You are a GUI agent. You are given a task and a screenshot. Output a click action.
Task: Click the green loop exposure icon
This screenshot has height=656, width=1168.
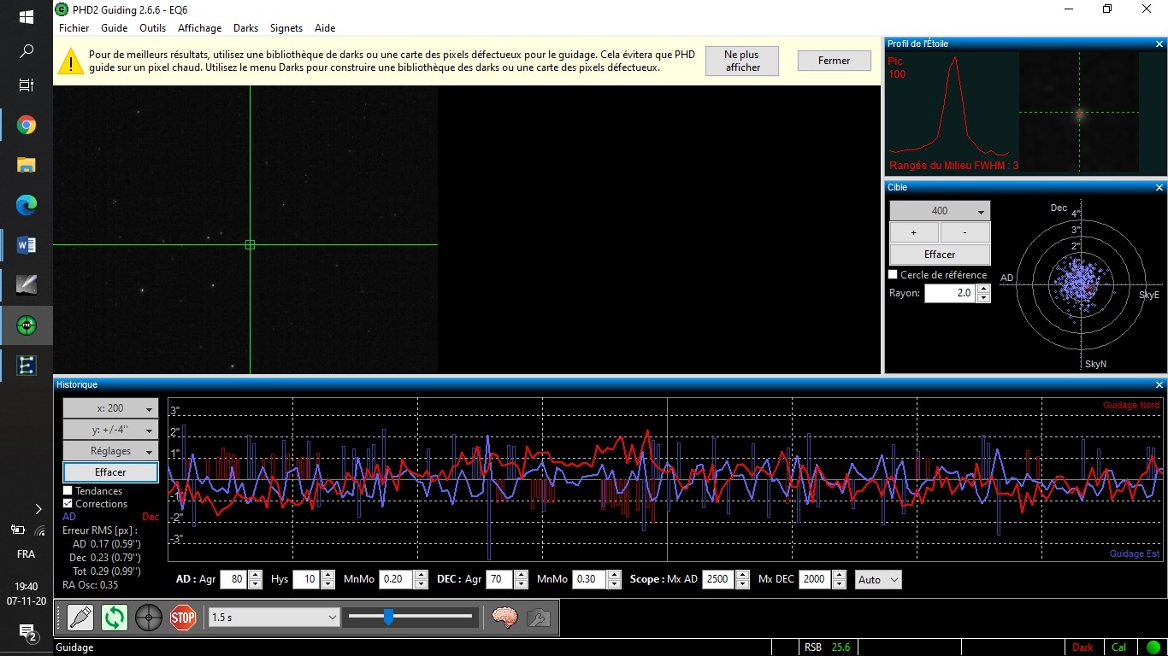[115, 617]
